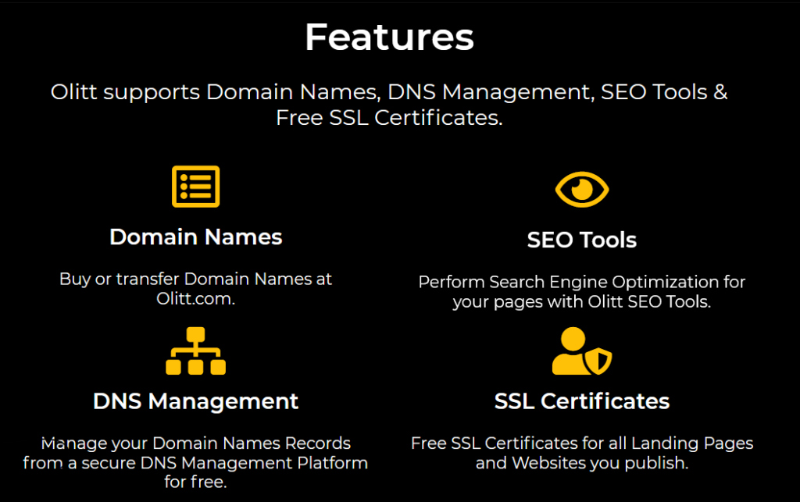This screenshot has height=502, width=800.
Task: Click the "Olitt.com." text under Domain Names
Action: click(195, 298)
